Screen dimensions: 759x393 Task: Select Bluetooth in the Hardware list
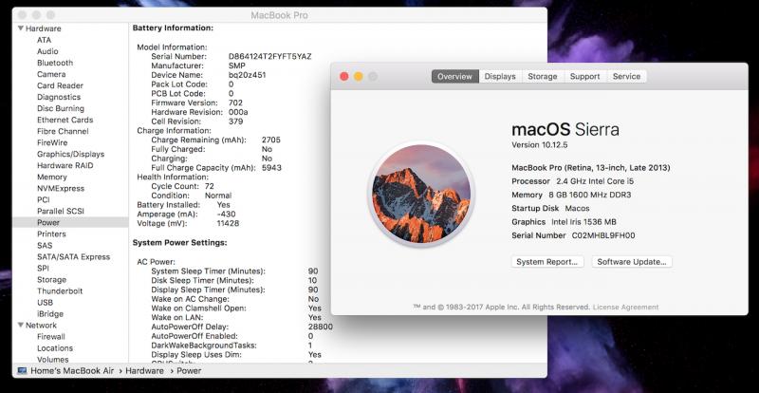coord(55,63)
